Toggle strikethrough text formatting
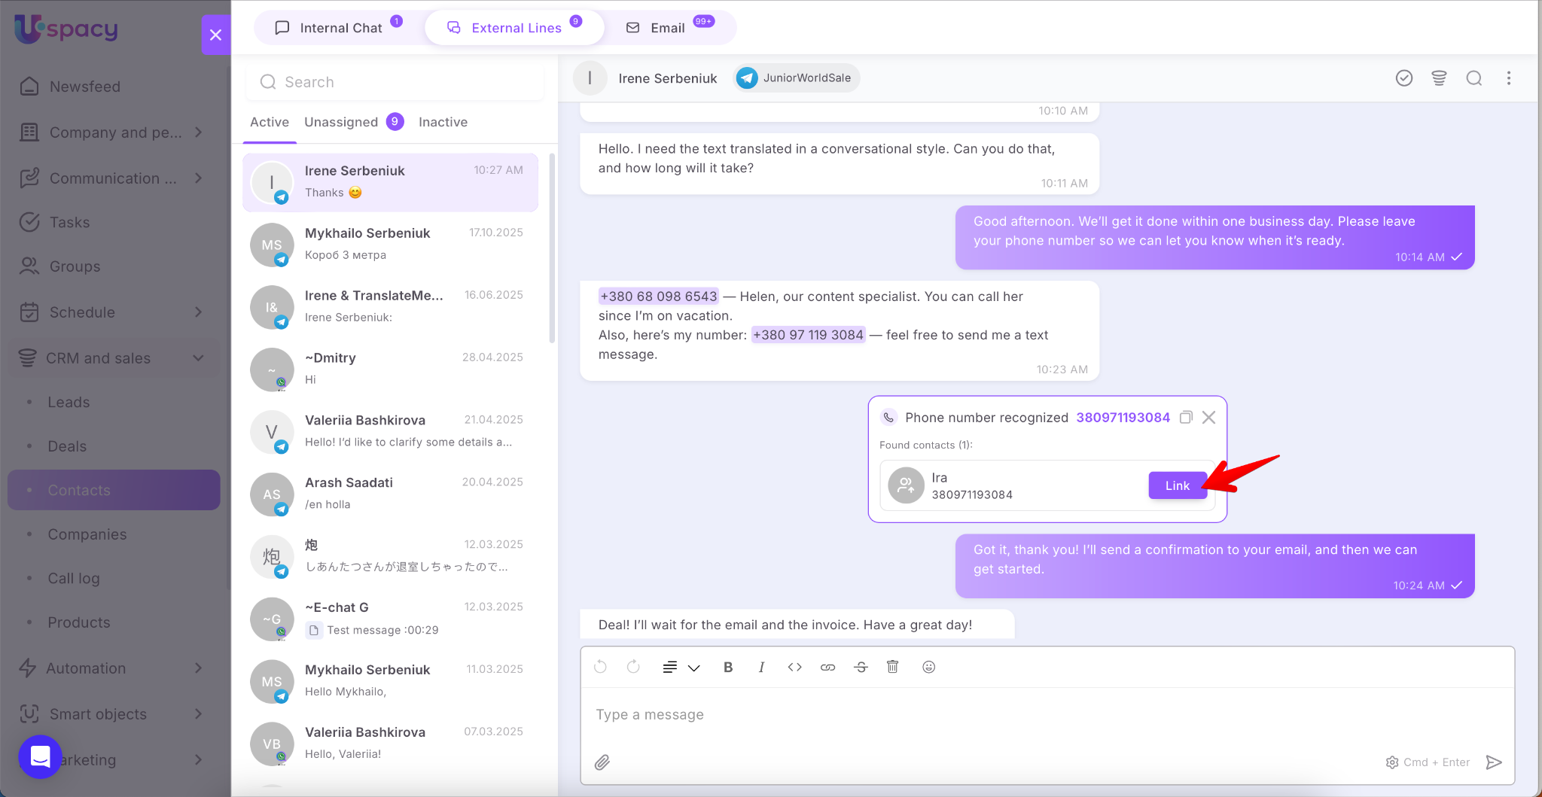Viewport: 1542px width, 797px height. click(861, 667)
